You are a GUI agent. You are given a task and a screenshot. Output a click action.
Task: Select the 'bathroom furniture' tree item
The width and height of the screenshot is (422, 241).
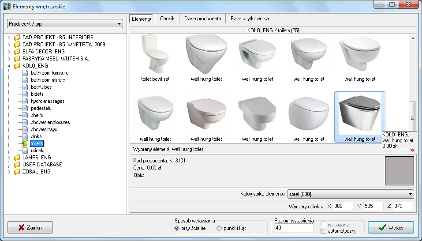coord(49,73)
